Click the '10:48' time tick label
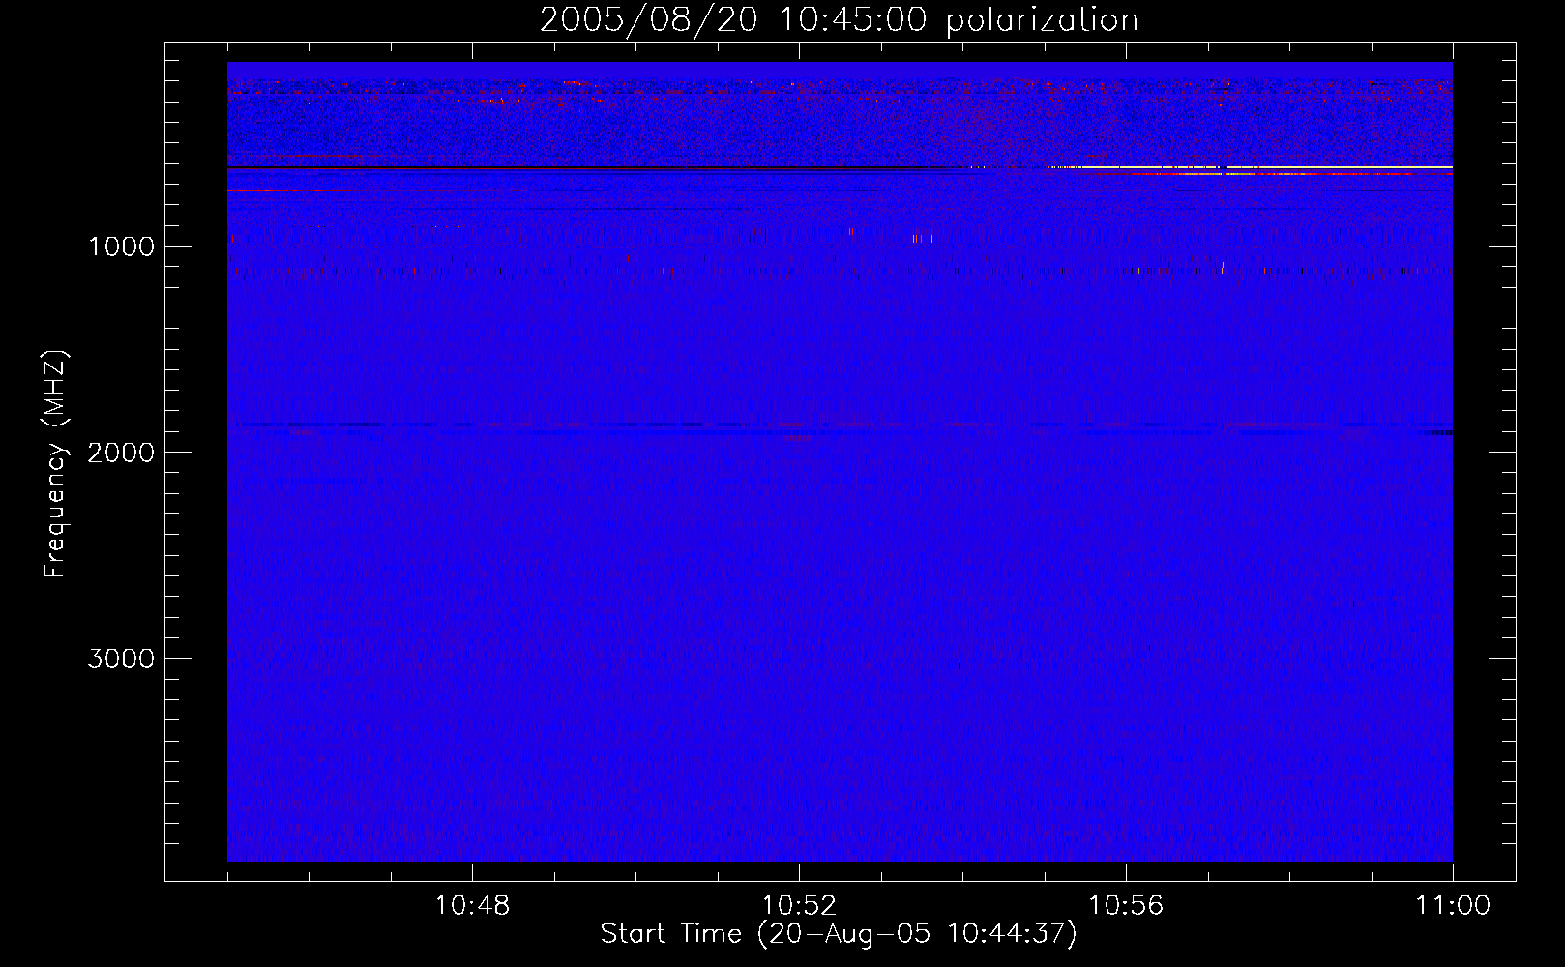Image resolution: width=1565 pixels, height=967 pixels. (472, 906)
